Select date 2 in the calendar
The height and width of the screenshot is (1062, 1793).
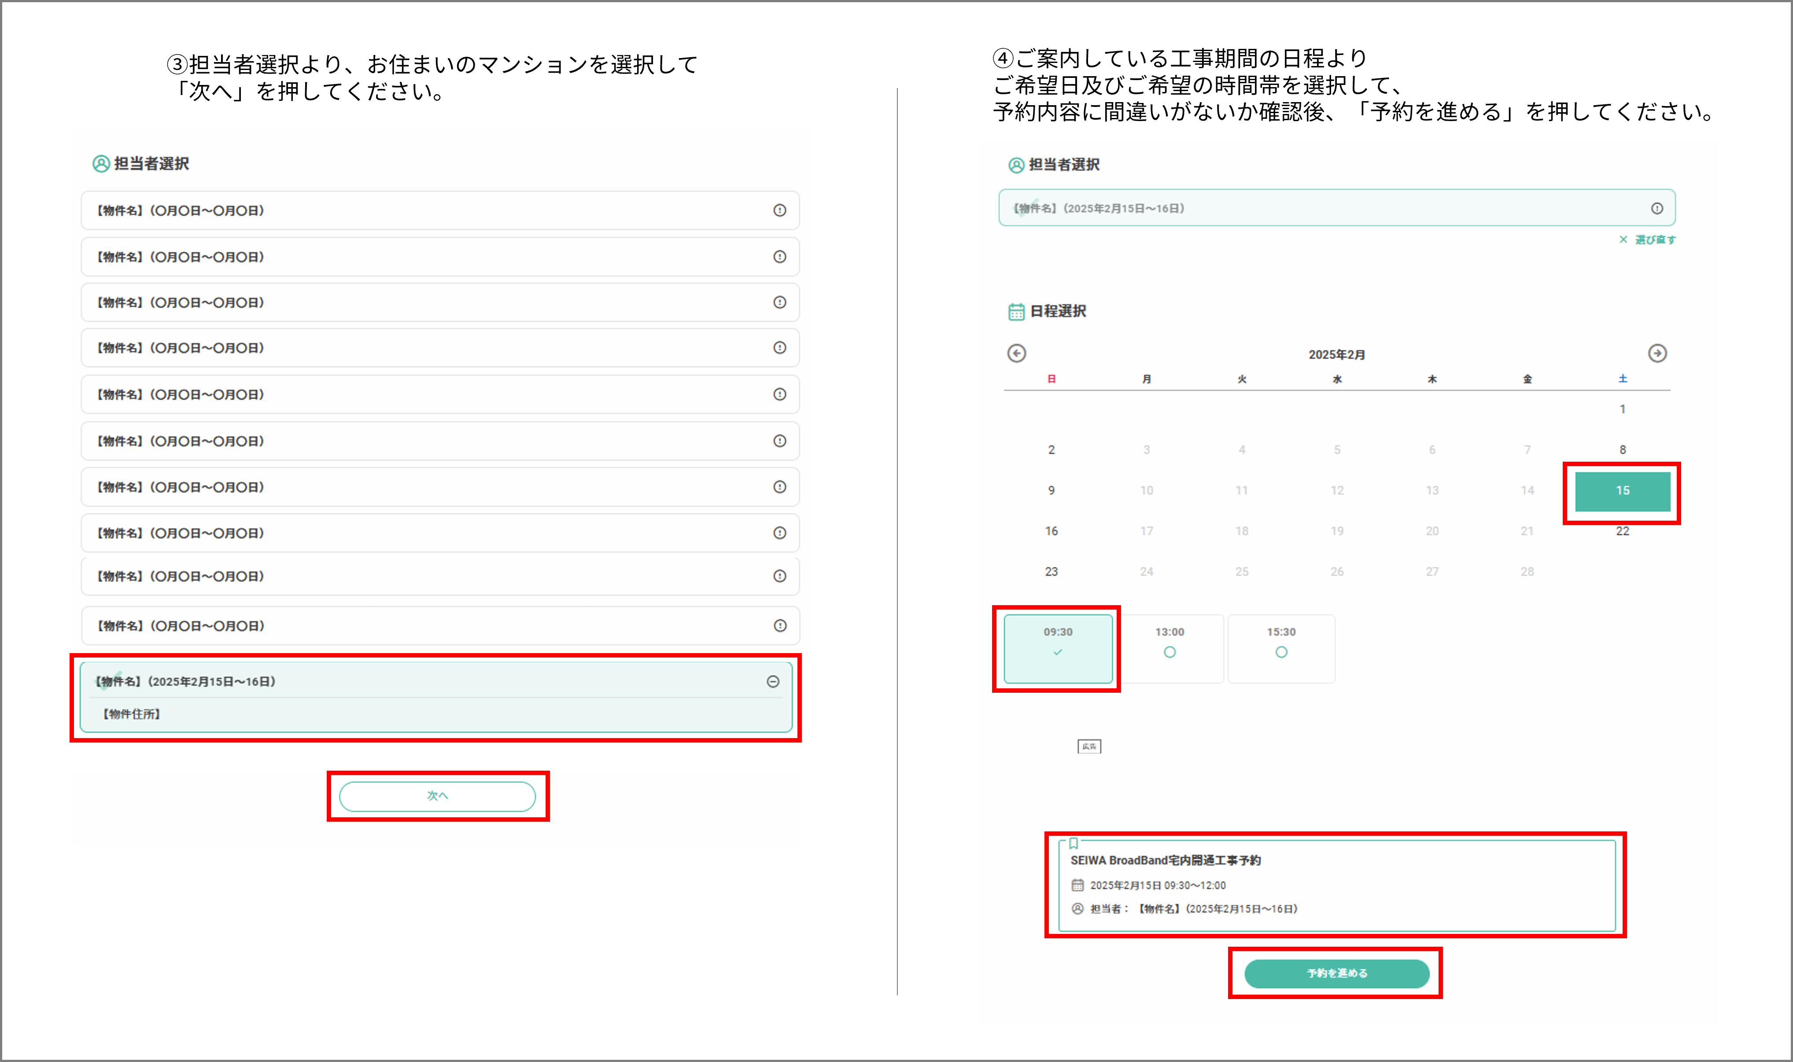1051,450
